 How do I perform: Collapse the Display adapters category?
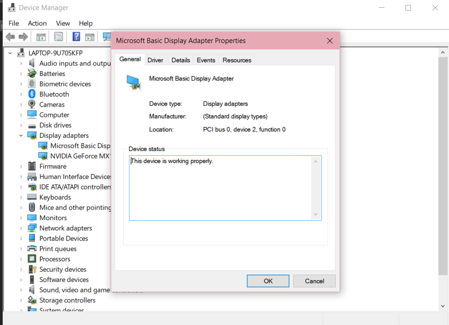(x=21, y=135)
